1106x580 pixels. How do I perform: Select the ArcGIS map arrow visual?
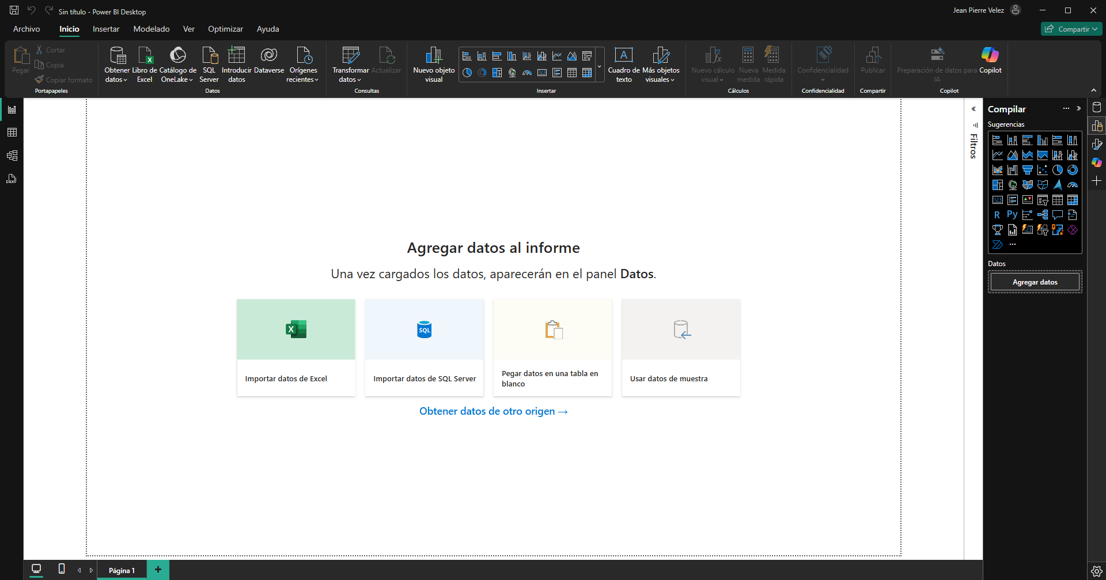click(x=1058, y=185)
